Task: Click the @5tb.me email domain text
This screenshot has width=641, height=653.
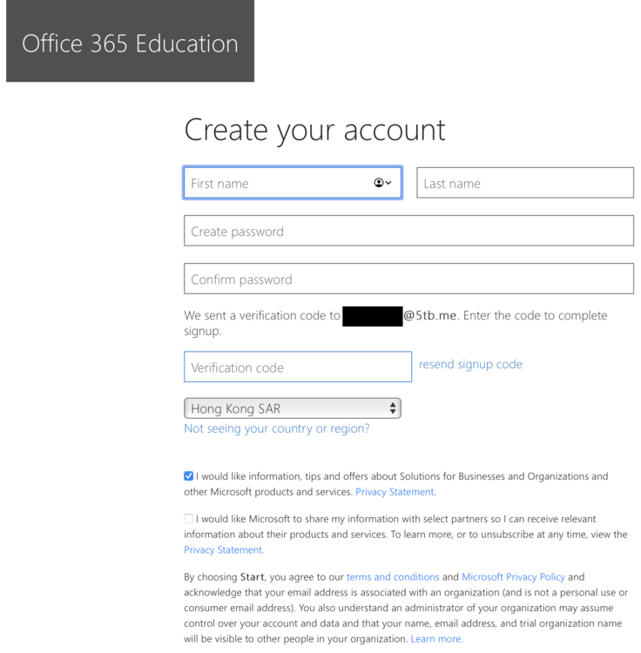Action: [x=430, y=315]
